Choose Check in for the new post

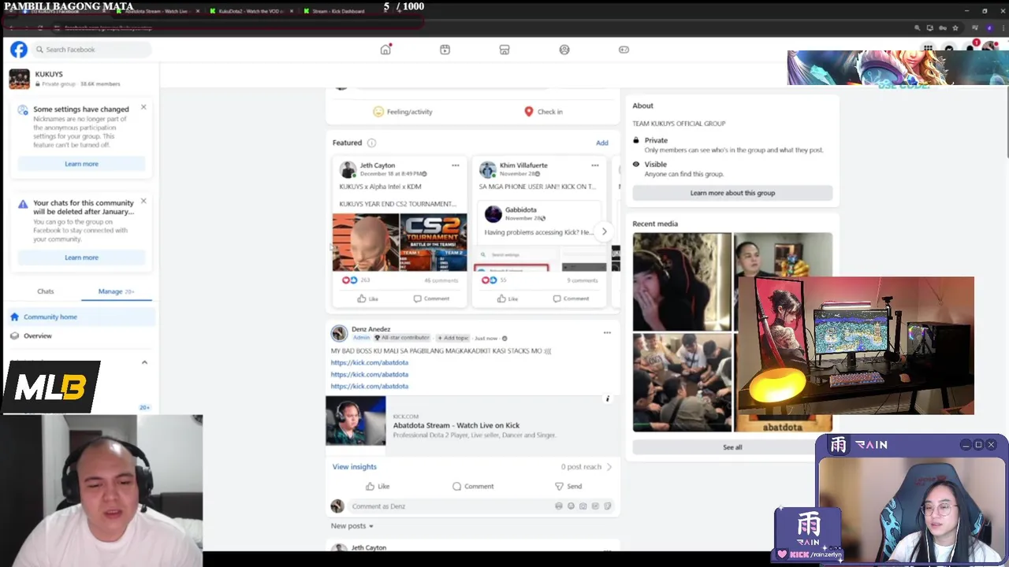click(543, 112)
